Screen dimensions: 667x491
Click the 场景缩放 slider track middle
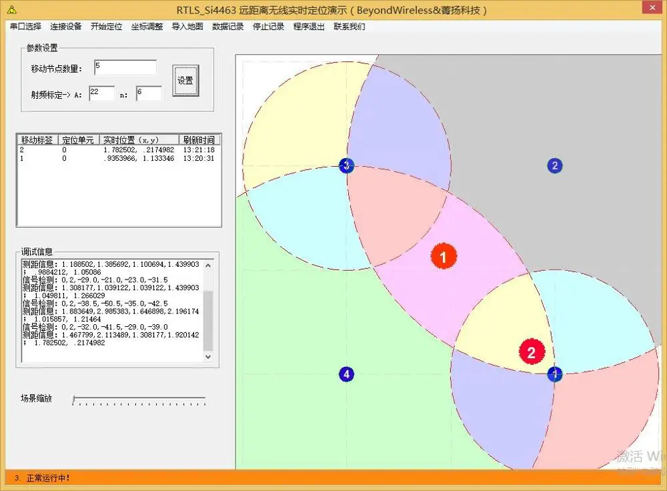139,398
